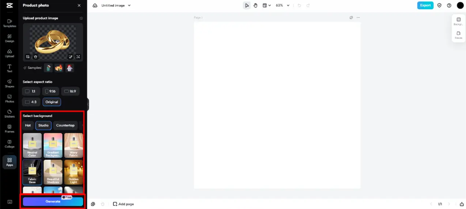Go to the next page arrow
This screenshot has width=466, height=209.
point(448,204)
